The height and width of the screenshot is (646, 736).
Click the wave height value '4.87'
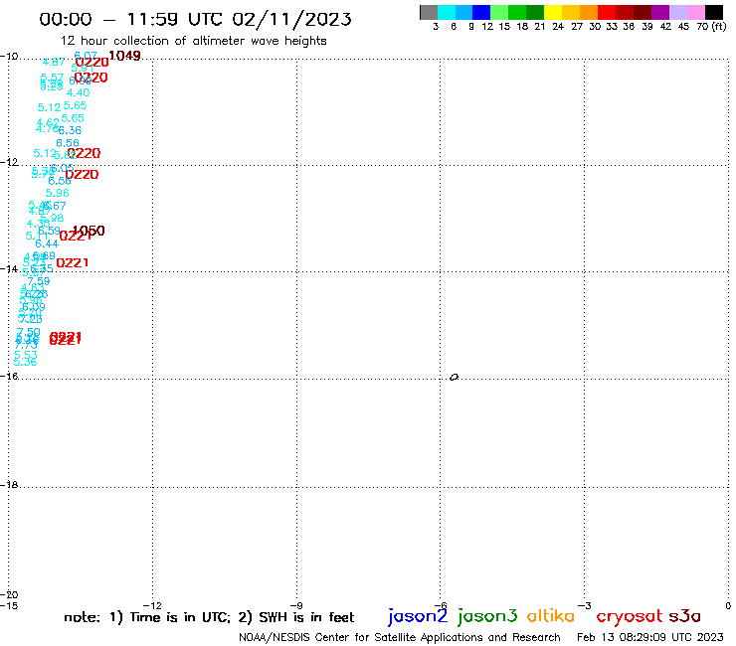(54, 62)
